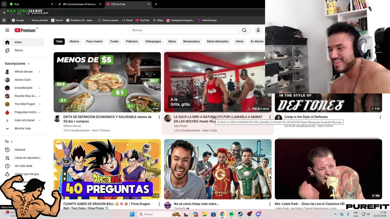Select the Metal alternativo filter chip
390x219 pixels.
(x=218, y=41)
